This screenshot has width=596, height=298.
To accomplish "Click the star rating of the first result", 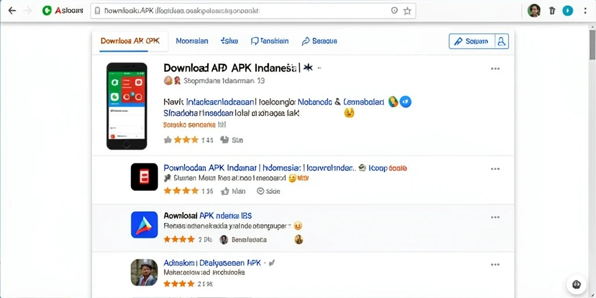I will click(x=181, y=140).
